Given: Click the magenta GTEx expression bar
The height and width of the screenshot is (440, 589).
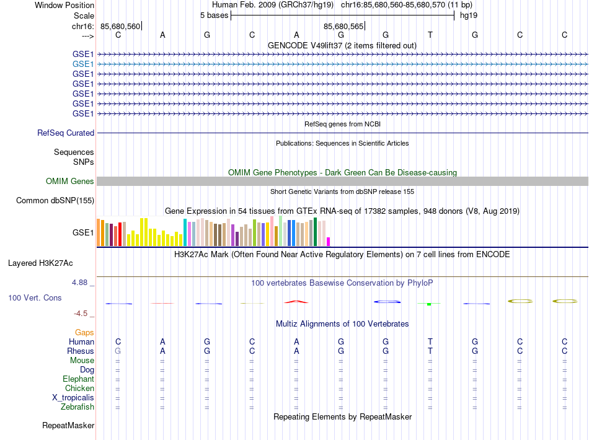Looking at the screenshot, I should [329, 242].
